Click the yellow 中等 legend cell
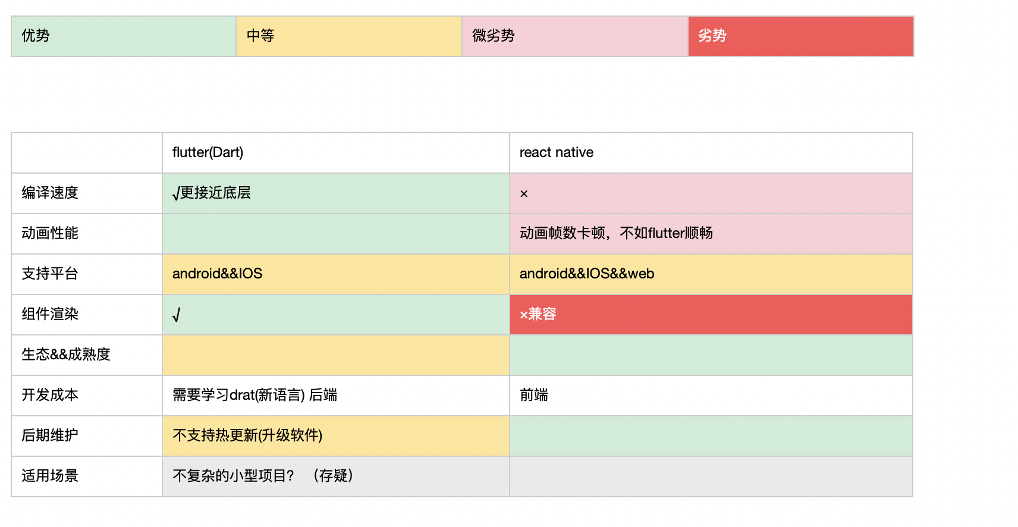The width and height of the screenshot is (1018, 527). tap(349, 36)
